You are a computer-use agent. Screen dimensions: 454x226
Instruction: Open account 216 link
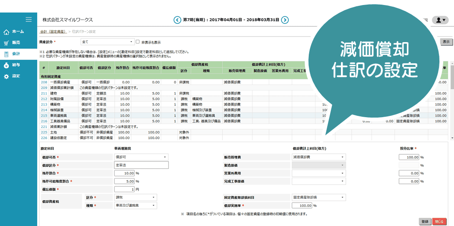pos(44,121)
